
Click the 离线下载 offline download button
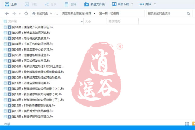pyautogui.click(x=120, y=4)
